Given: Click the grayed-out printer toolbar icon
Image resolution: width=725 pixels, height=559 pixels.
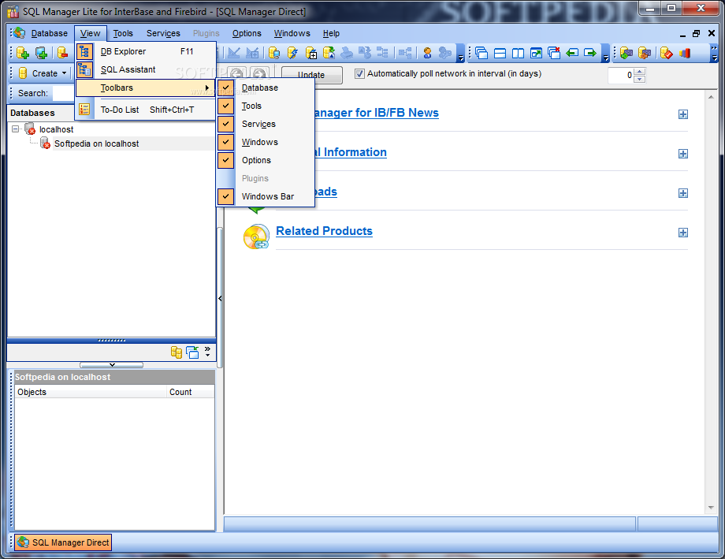Looking at the screenshot, I should pyautogui.click(x=346, y=53).
